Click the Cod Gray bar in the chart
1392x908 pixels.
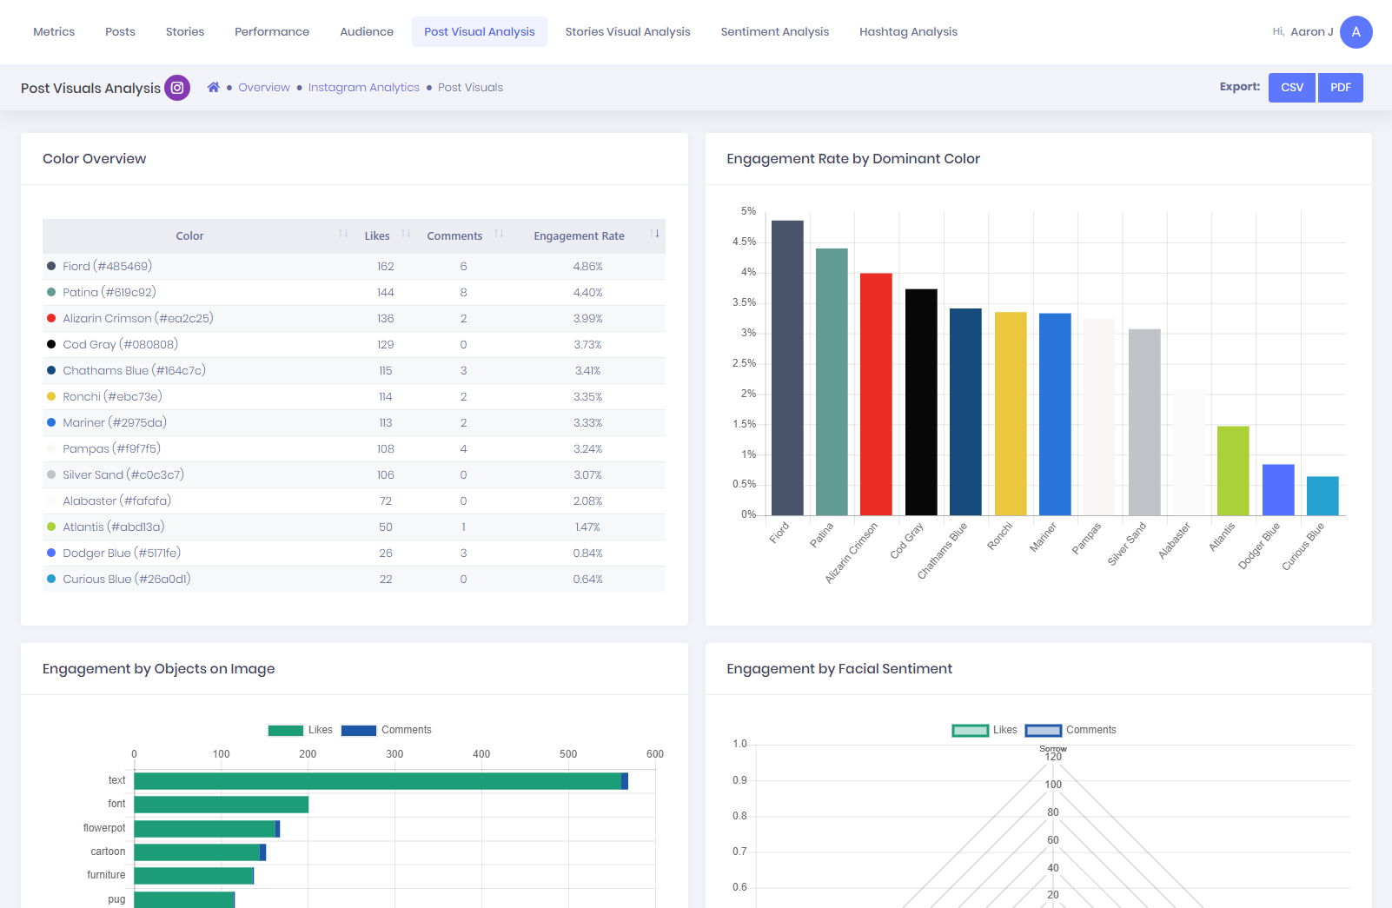pos(921,402)
